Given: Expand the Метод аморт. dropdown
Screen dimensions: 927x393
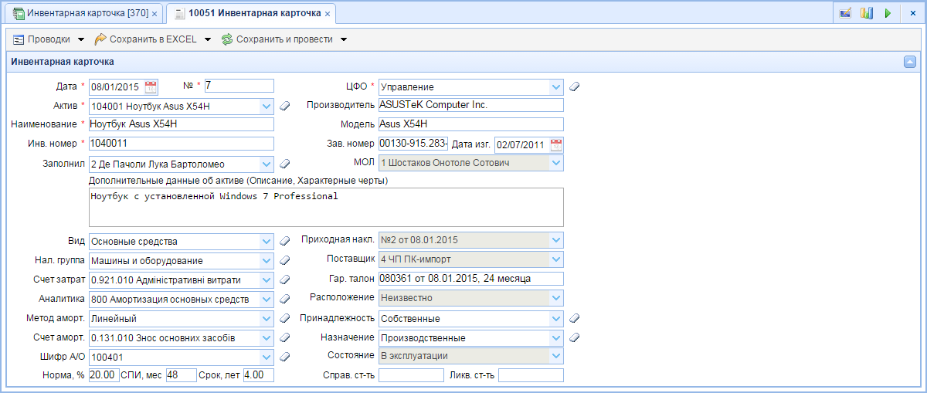Looking at the screenshot, I should [267, 318].
